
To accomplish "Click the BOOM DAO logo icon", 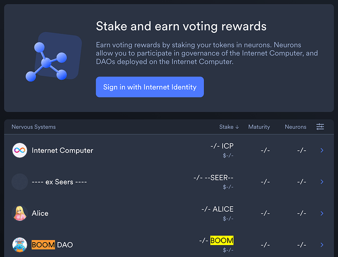I will click(20, 245).
